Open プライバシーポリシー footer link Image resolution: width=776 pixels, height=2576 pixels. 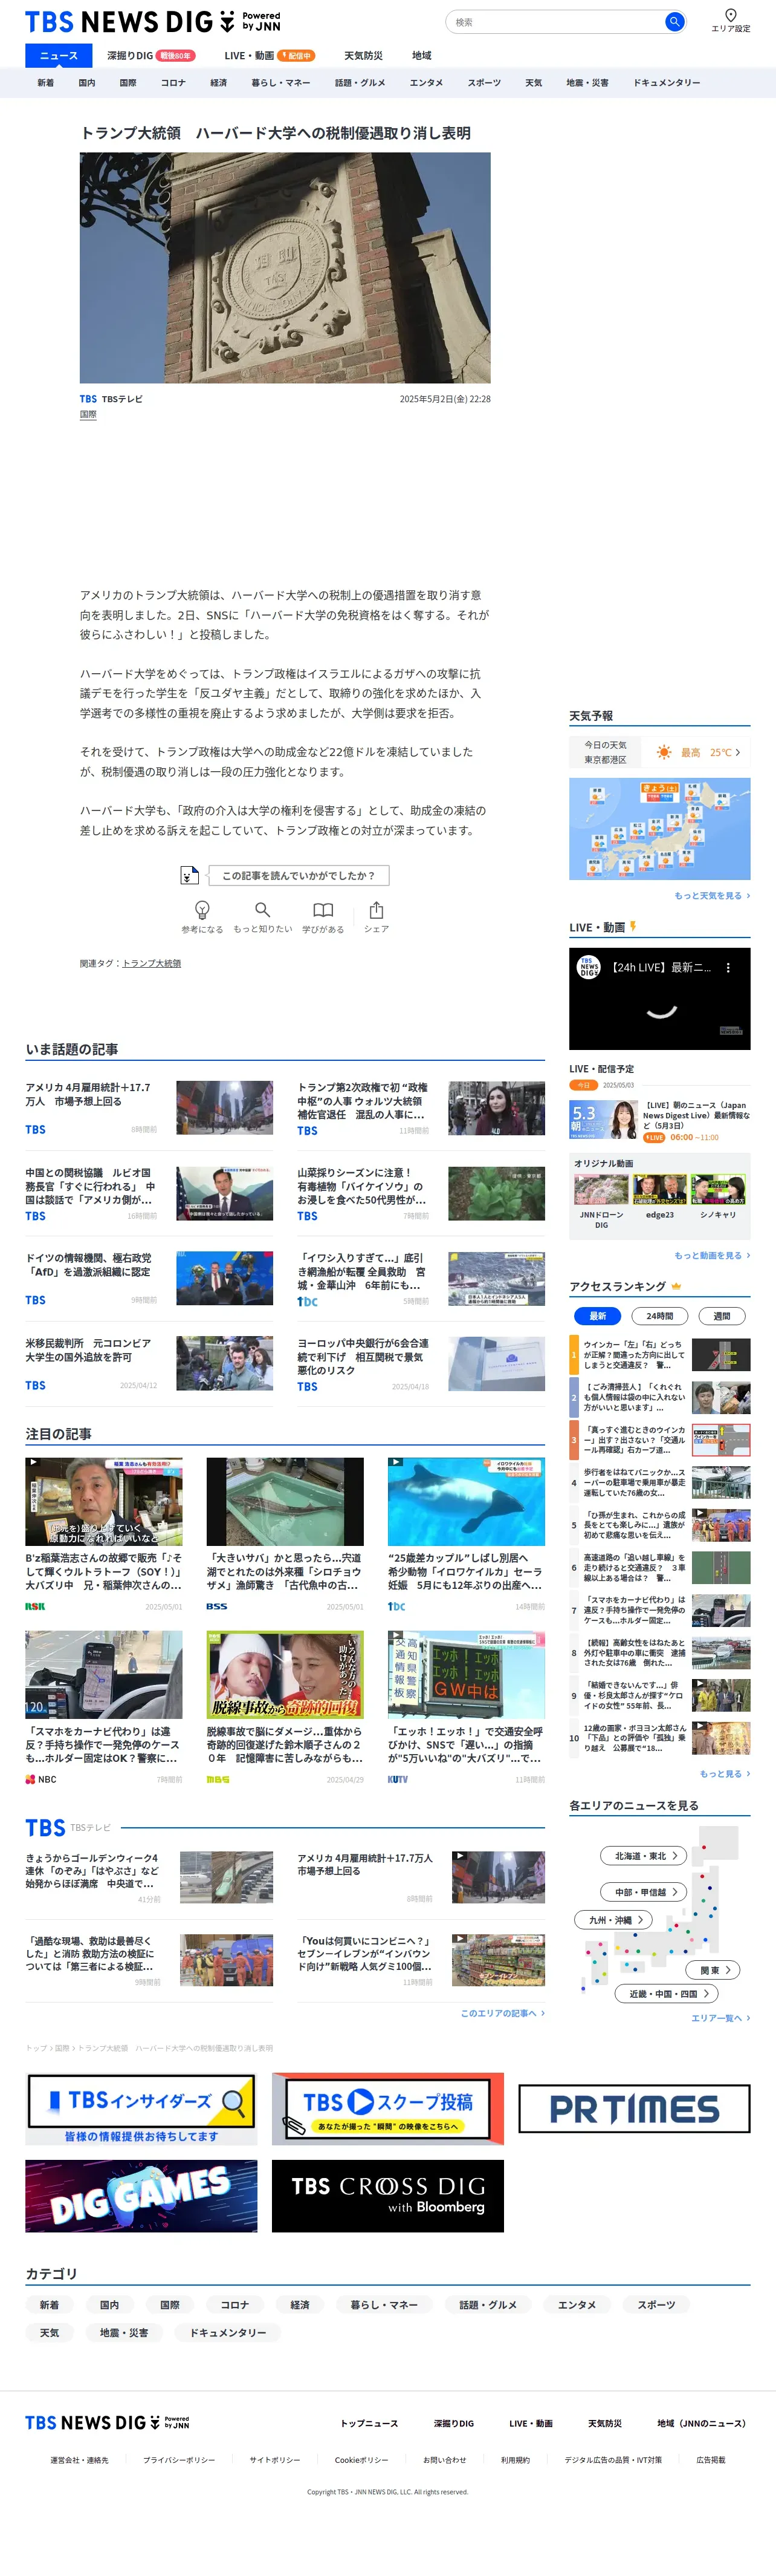pos(179,2460)
